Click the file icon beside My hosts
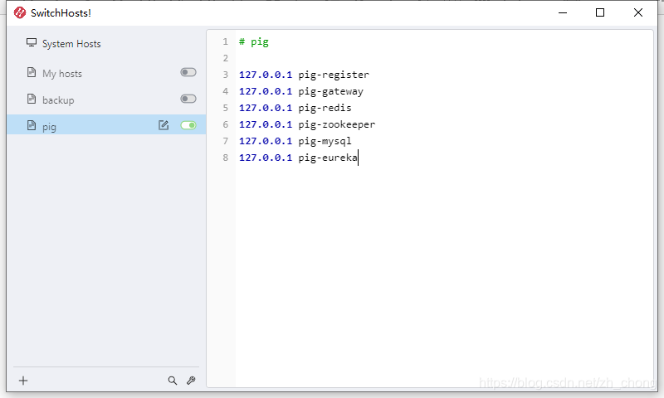The width and height of the screenshot is (664, 398). pyautogui.click(x=32, y=72)
